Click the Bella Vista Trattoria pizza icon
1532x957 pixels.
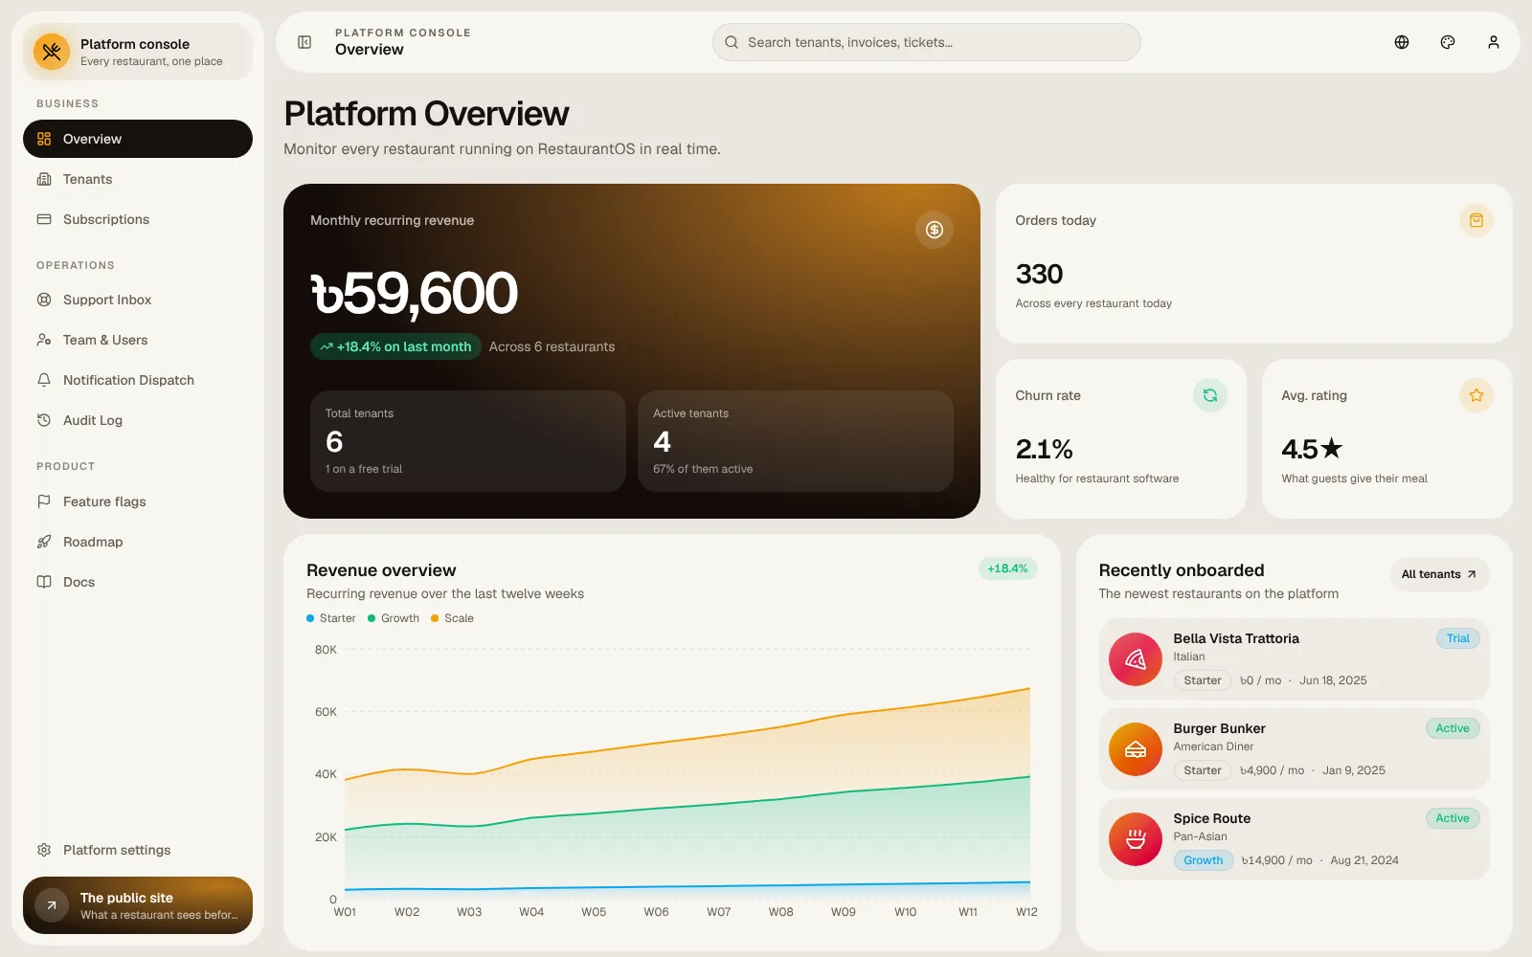coord(1136,659)
